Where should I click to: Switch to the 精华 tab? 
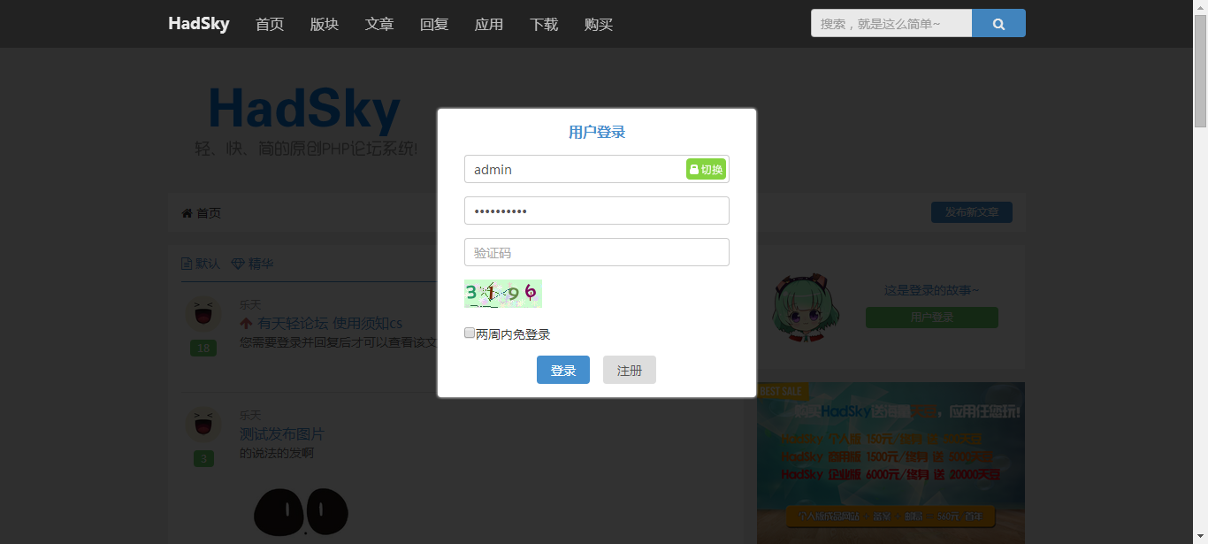coord(252,264)
